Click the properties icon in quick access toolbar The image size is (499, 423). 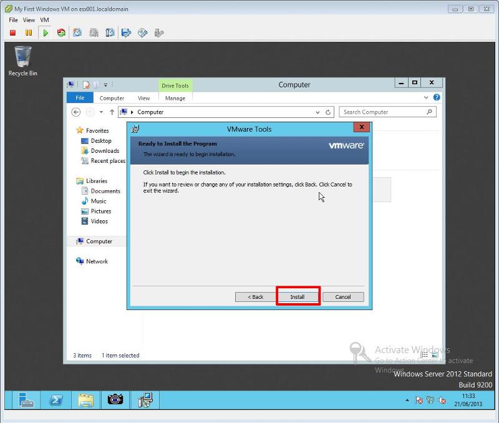tap(86, 85)
